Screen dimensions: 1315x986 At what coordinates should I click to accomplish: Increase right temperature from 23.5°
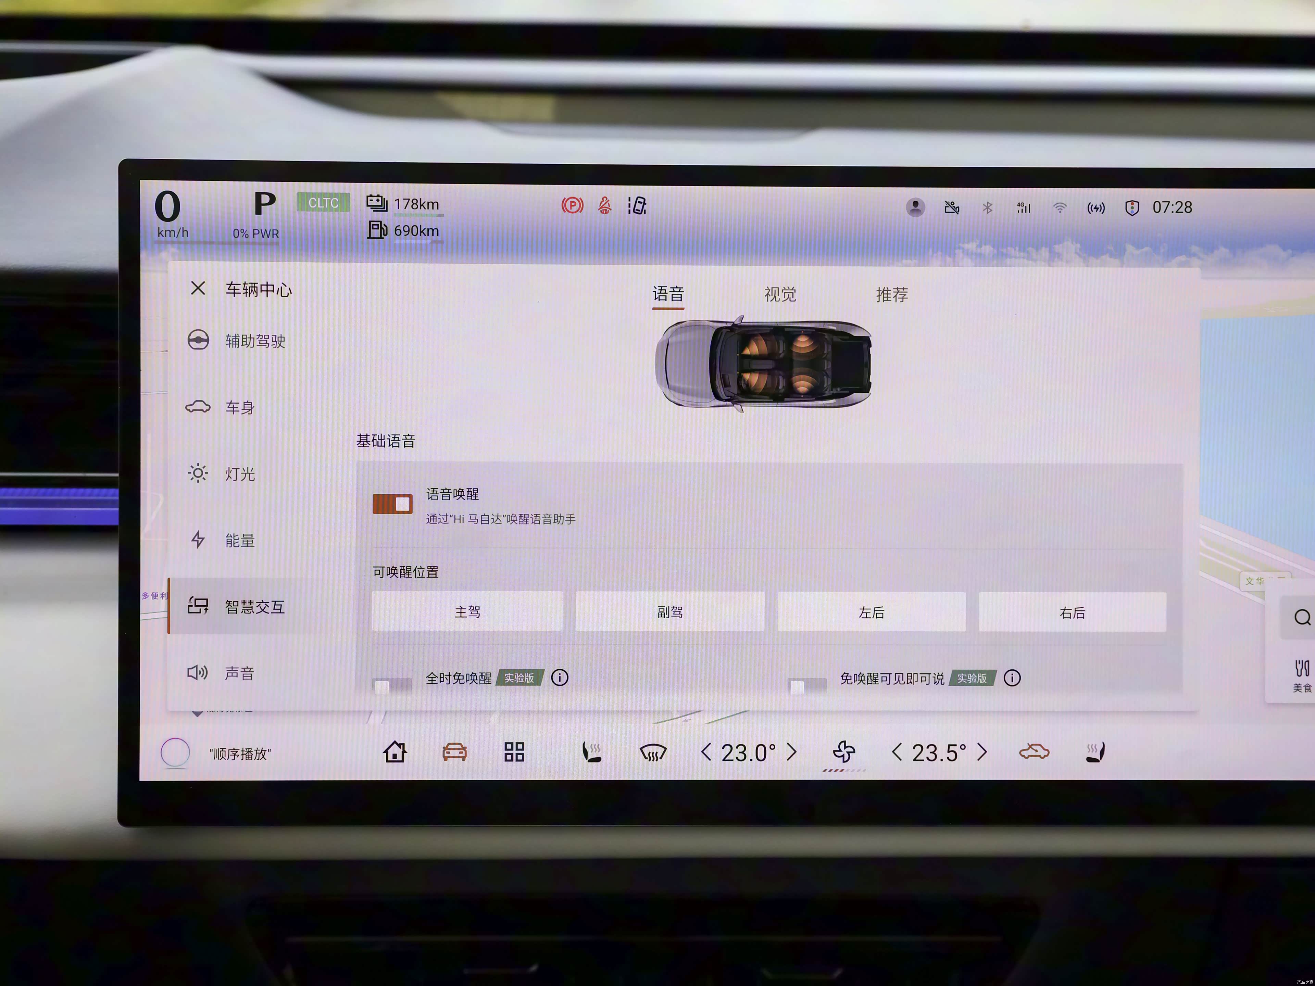[x=982, y=753]
